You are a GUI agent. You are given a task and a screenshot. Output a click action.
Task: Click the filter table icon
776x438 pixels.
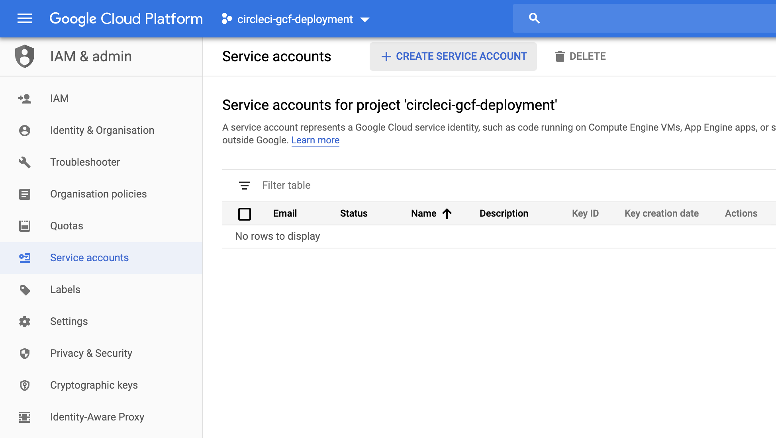(x=244, y=185)
